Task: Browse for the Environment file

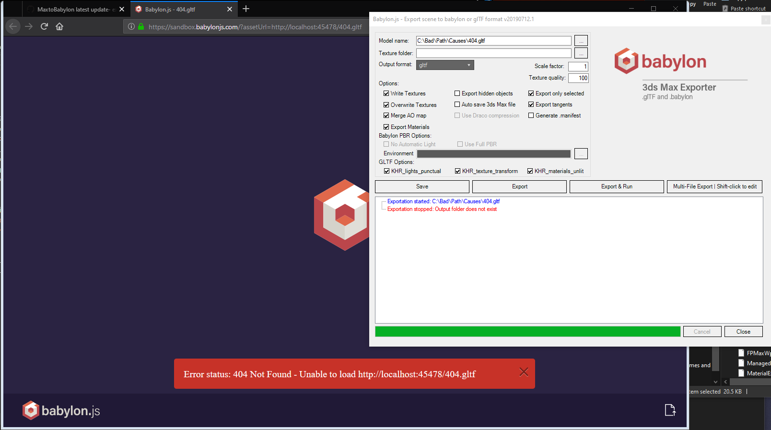Action: (581, 154)
